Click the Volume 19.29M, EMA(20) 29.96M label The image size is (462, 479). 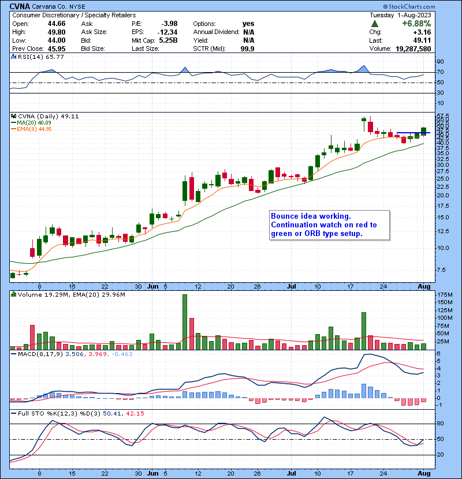[72, 295]
